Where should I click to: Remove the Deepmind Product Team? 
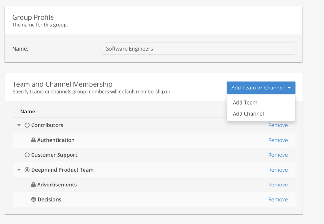pyautogui.click(x=278, y=170)
